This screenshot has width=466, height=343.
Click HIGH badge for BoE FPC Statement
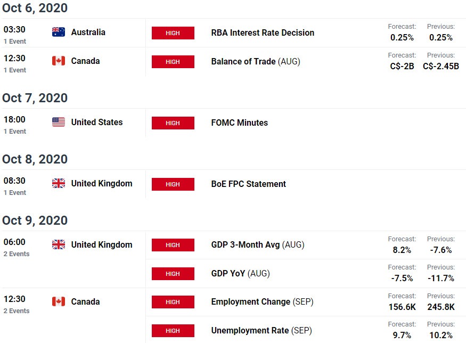point(173,184)
